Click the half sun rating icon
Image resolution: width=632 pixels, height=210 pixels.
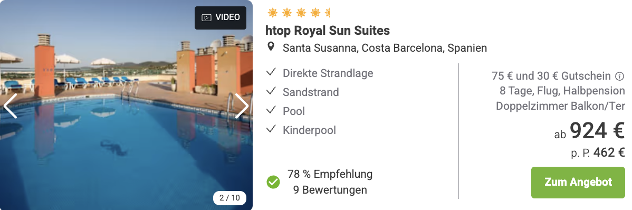point(327,13)
